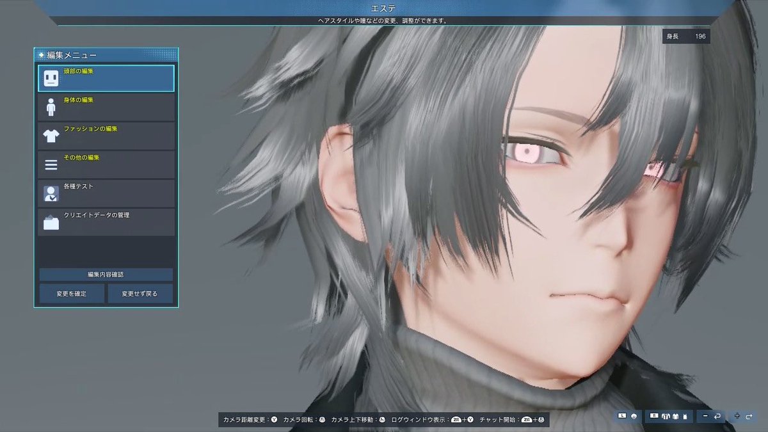
Task: Click the R button indicator in the bottom bar
Action: [x=654, y=416]
